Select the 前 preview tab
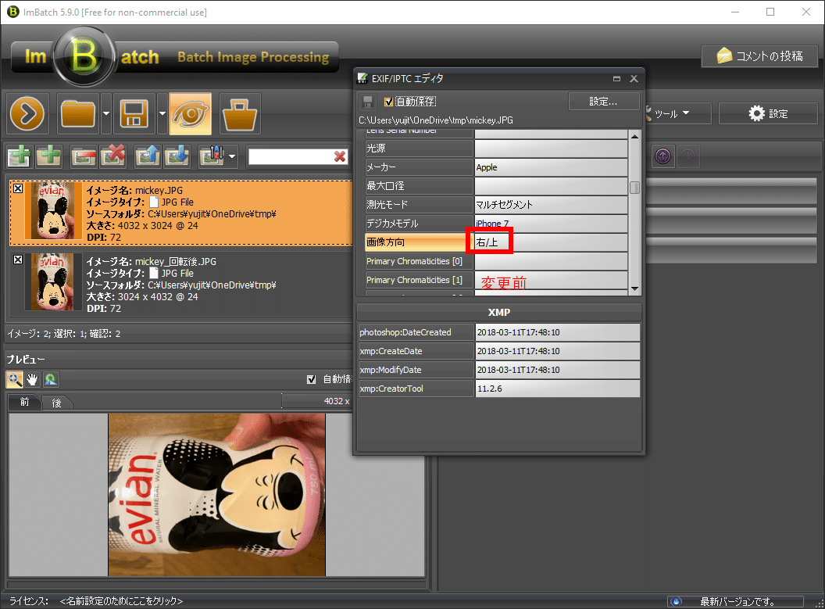This screenshot has height=609, width=825. (x=25, y=403)
